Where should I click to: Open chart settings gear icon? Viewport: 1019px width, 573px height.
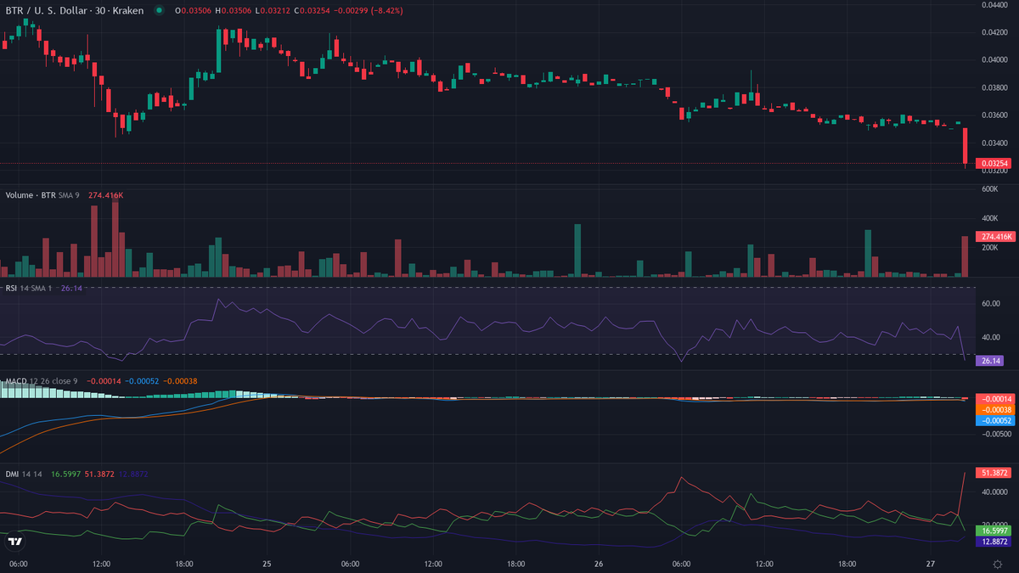point(997,564)
